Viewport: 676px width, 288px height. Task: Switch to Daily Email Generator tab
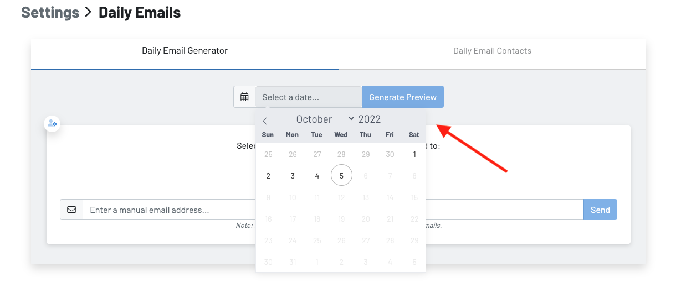pyautogui.click(x=185, y=51)
